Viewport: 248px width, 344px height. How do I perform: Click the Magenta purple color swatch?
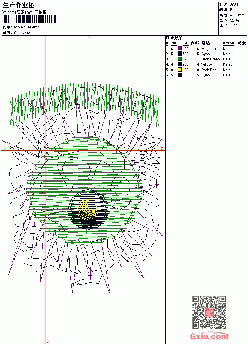tap(180, 48)
